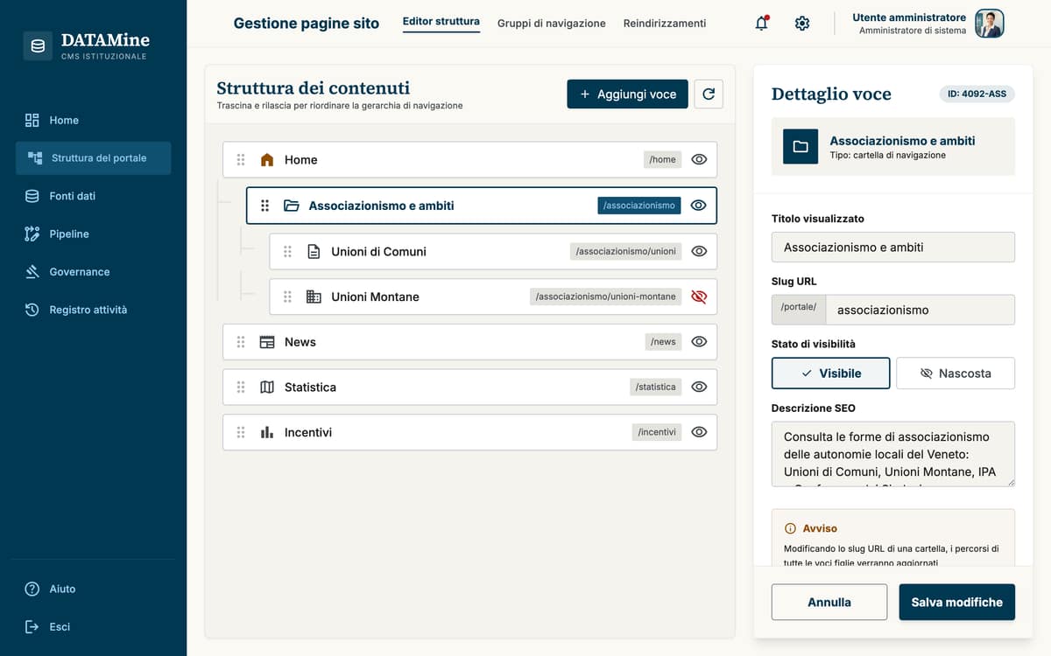This screenshot has width=1051, height=656.
Task: Grab drag handle of Incentivi row
Action: [x=241, y=432]
